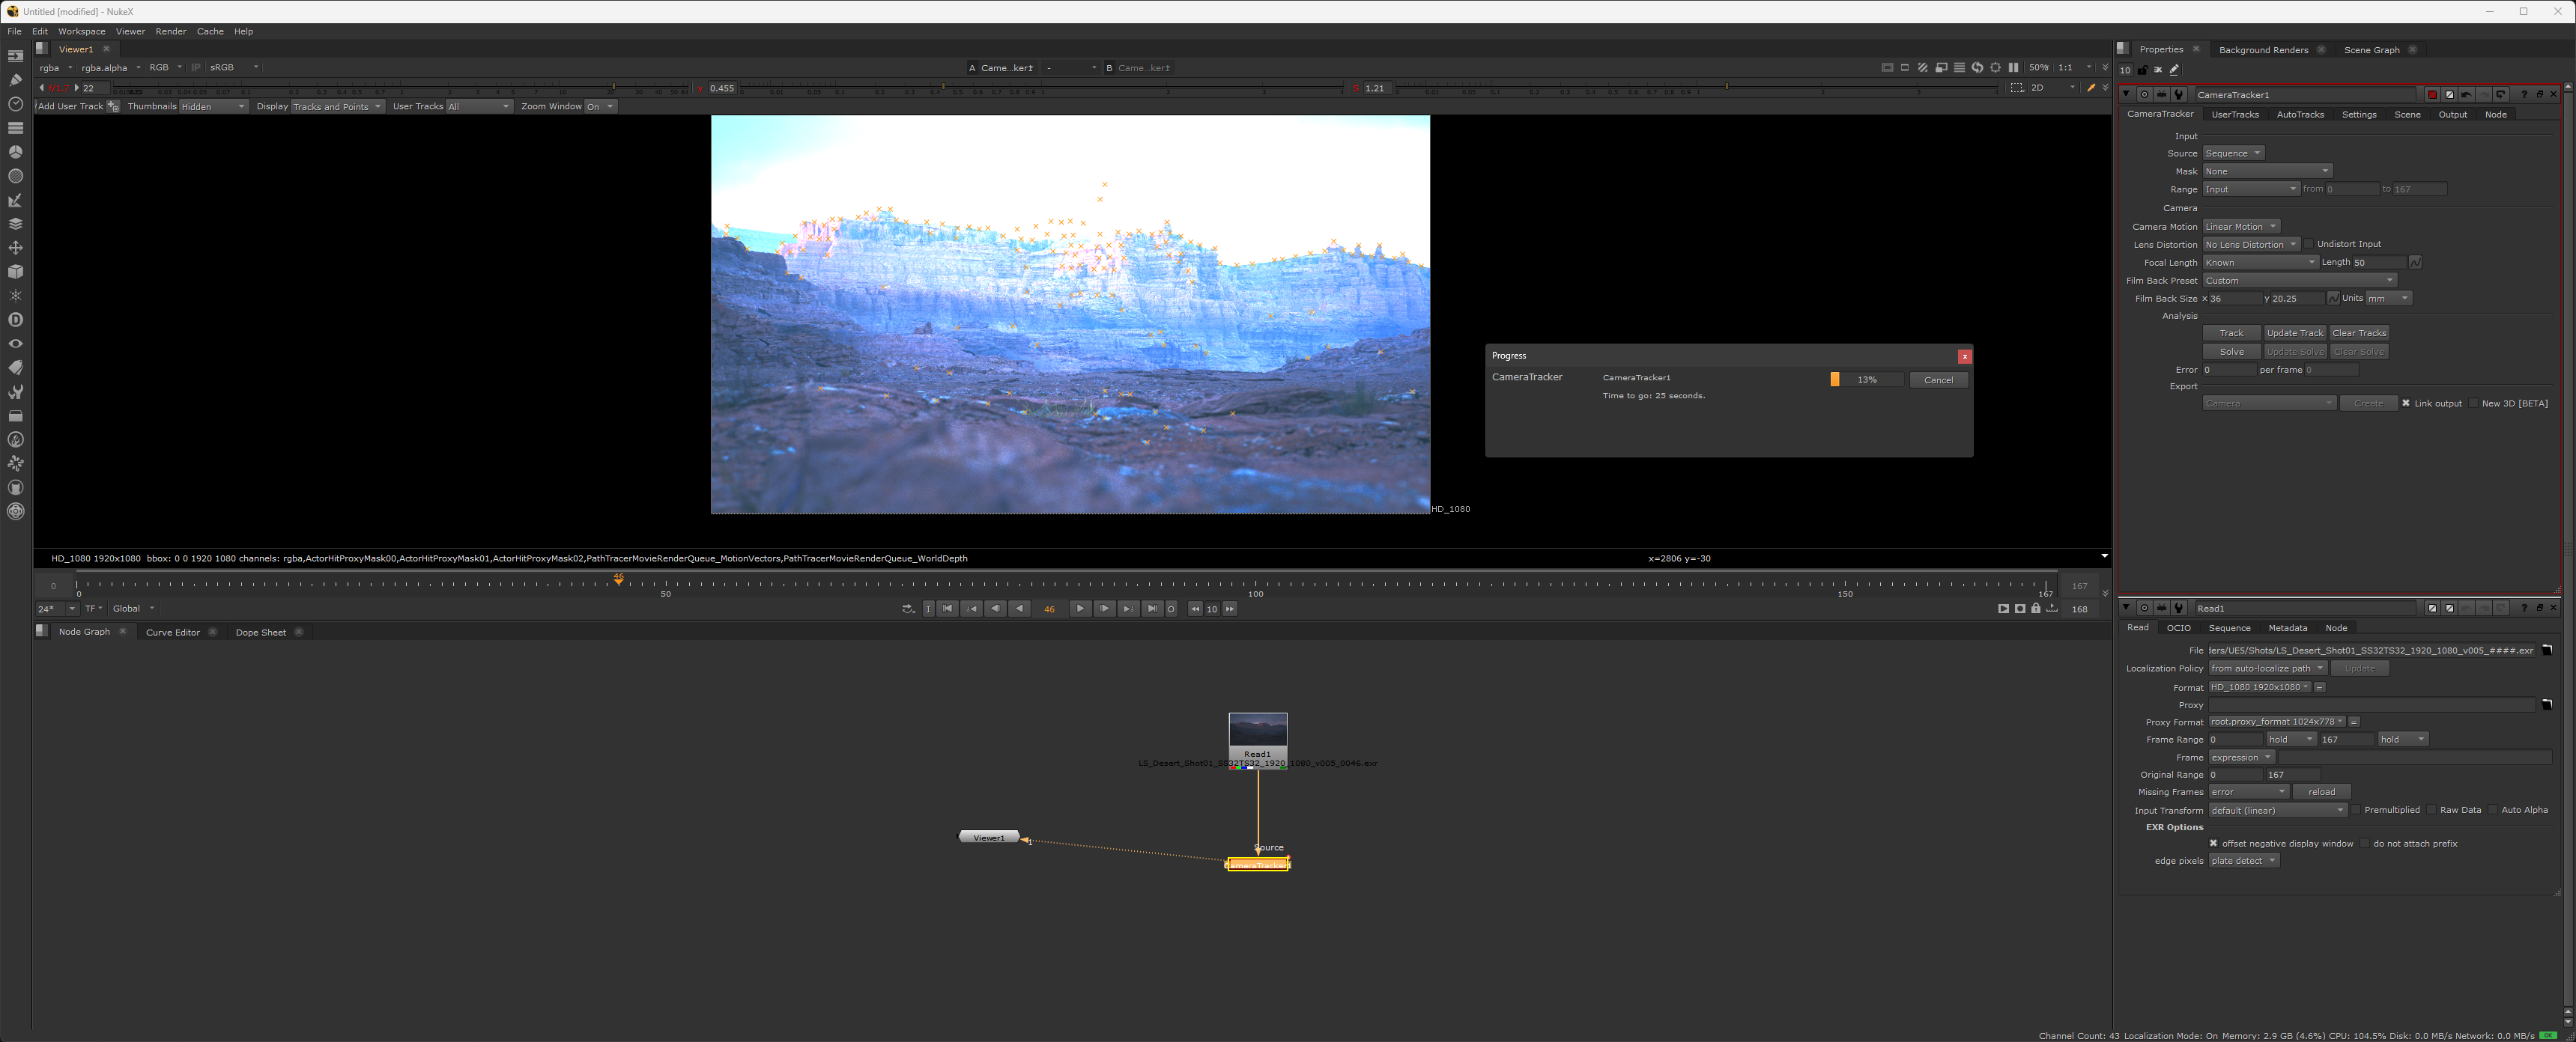Screen dimensions: 2576x1042
Task: Open the Deep nodes toolbar menu
Action: (15, 320)
